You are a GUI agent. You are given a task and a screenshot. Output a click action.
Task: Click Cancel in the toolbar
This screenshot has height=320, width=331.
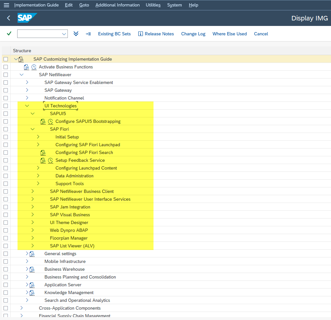tap(261, 34)
